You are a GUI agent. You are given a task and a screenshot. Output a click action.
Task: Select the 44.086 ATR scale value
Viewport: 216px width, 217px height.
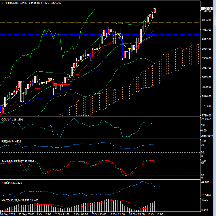tap(205, 183)
